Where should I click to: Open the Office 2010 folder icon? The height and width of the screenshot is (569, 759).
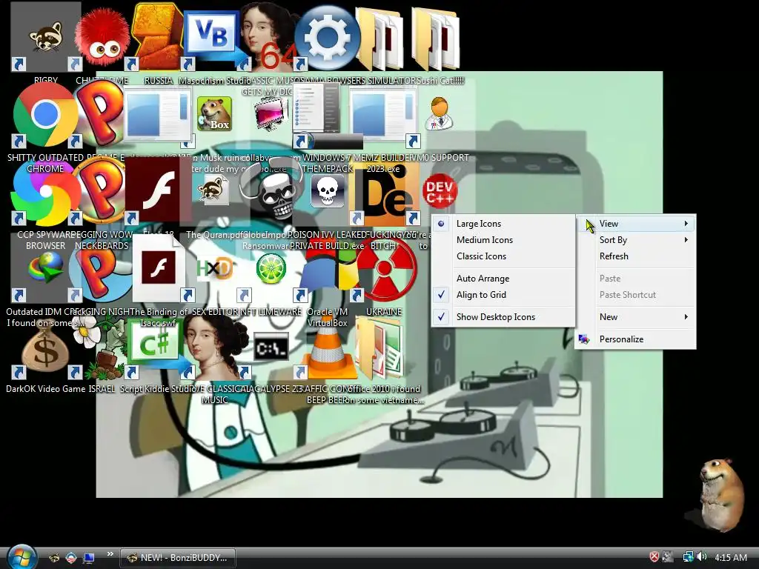pos(380,347)
